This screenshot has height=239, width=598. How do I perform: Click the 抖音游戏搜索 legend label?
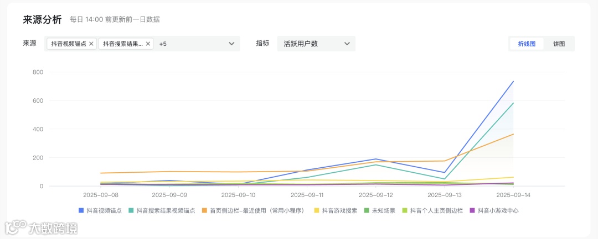point(339,210)
